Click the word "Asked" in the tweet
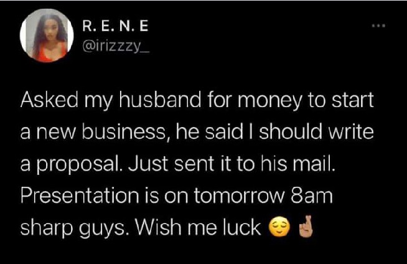The image size is (407, 264). [49, 100]
